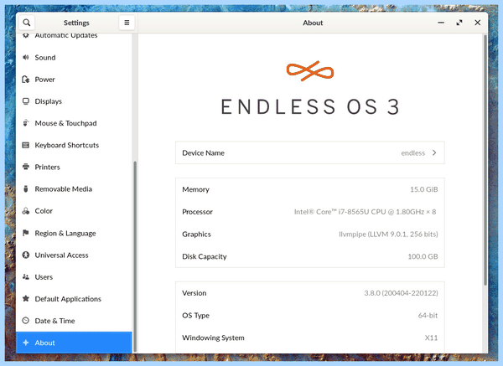The width and height of the screenshot is (503, 366).
Task: Go to the Power settings label
Action: 45,80
